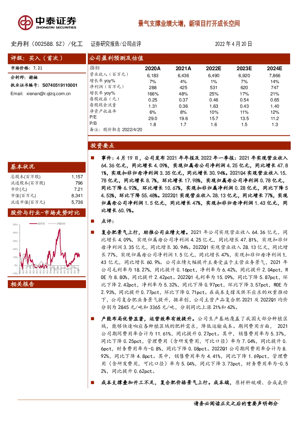
Task: Select the 流通股本(百万股) value 796
Action: pyautogui.click(x=79, y=183)
